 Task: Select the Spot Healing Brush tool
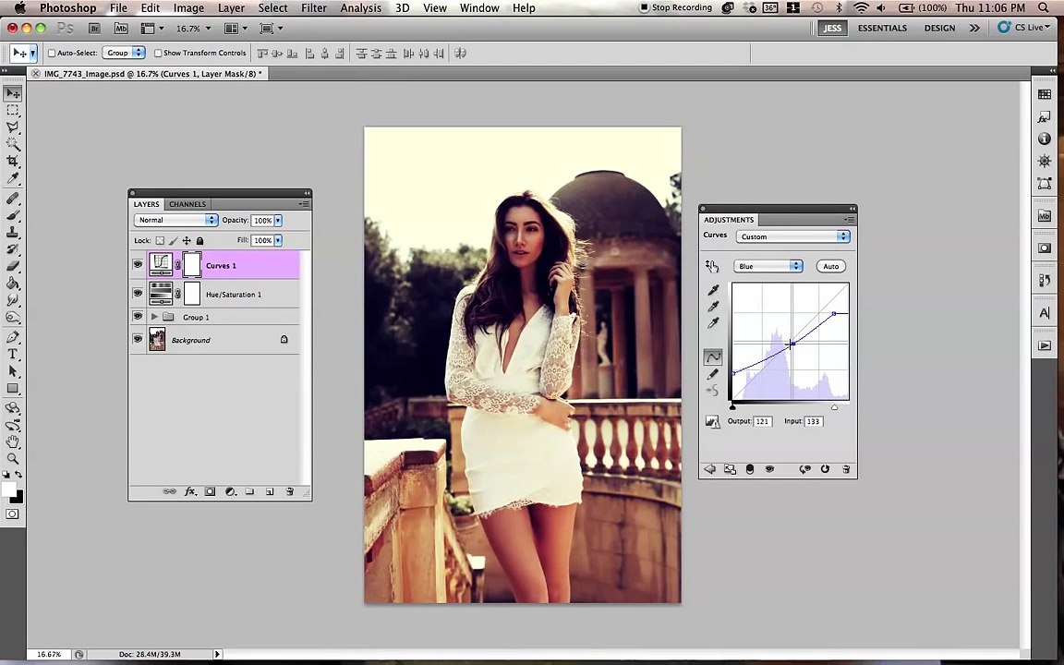click(13, 199)
